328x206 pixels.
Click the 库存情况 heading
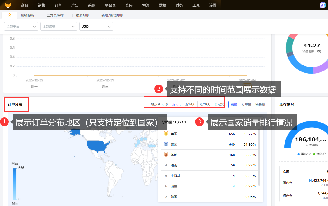pos(287,104)
